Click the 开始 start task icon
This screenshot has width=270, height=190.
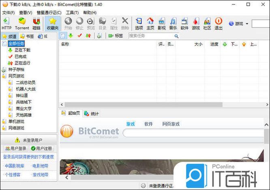tap(68, 24)
